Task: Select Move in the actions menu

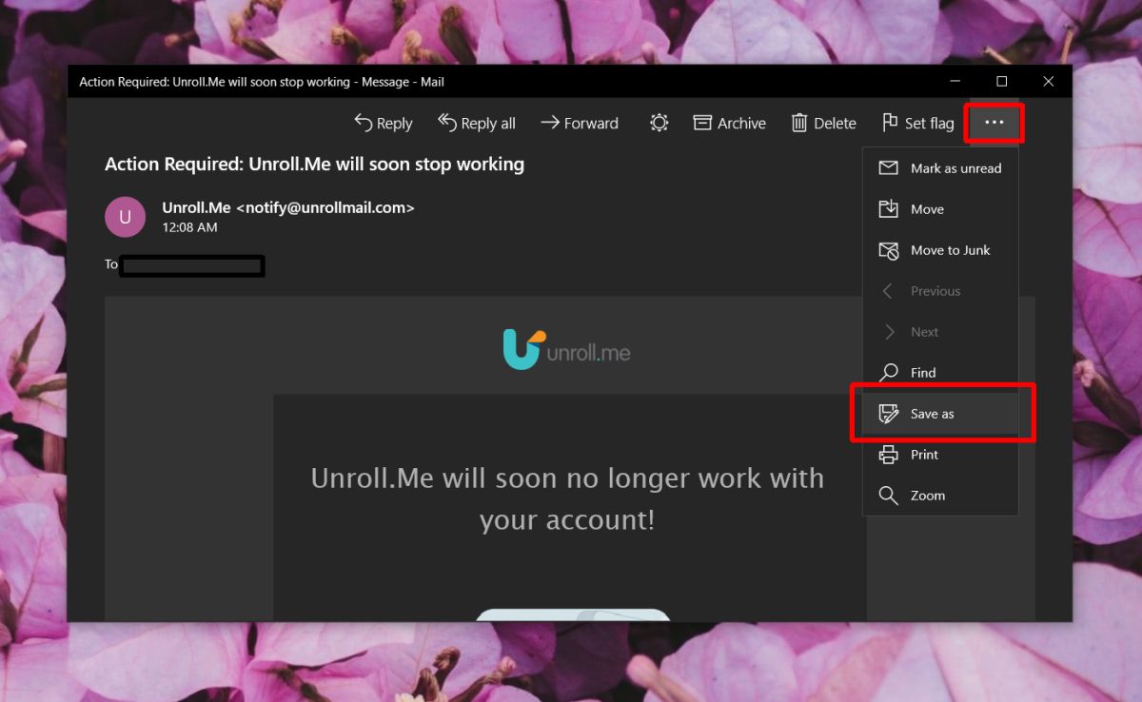Action: pyautogui.click(x=940, y=209)
